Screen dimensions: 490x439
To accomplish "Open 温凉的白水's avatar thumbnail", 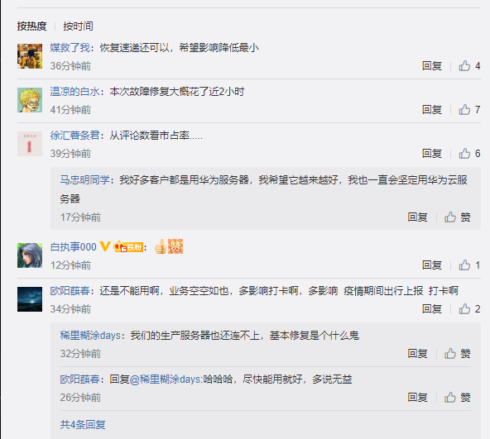I will pos(30,100).
